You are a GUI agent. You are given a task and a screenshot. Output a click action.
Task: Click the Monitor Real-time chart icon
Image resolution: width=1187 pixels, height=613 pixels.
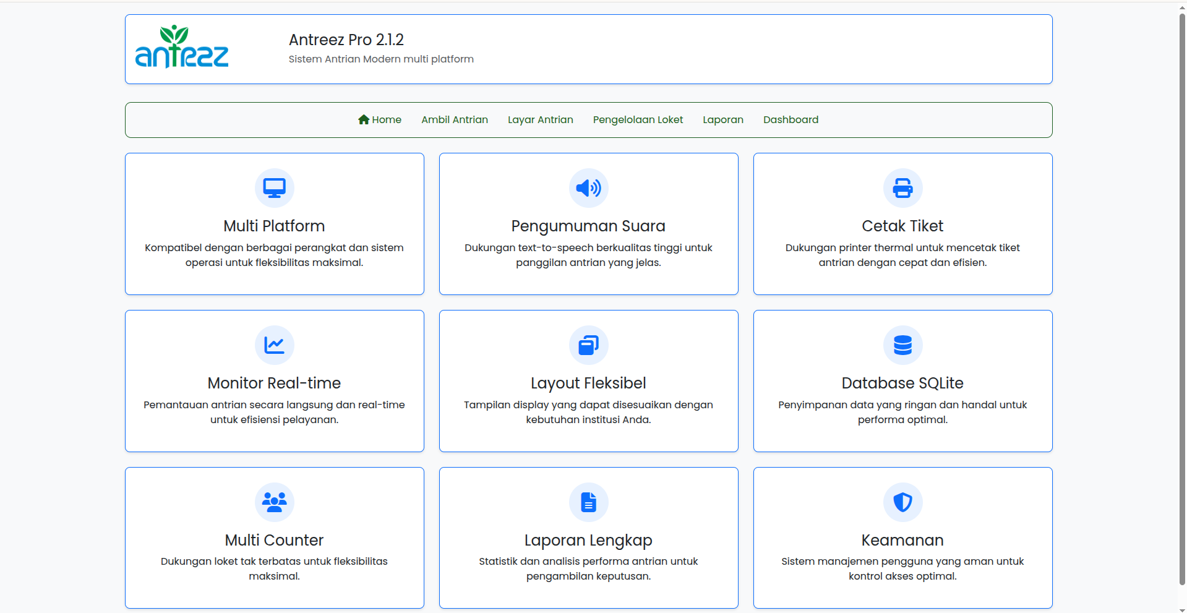click(274, 345)
